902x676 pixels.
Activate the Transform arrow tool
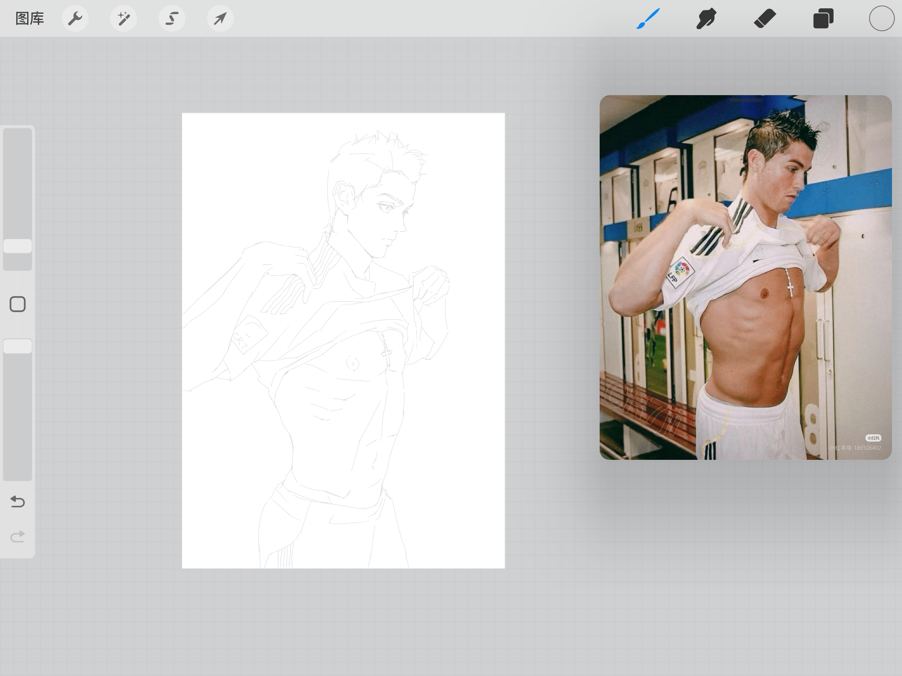coord(220,18)
